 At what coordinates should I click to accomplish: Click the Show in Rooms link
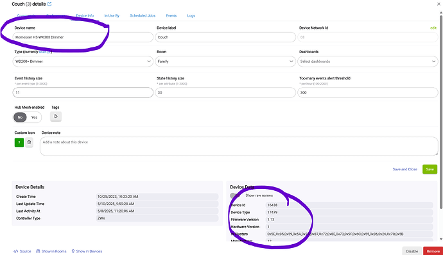(x=51, y=251)
